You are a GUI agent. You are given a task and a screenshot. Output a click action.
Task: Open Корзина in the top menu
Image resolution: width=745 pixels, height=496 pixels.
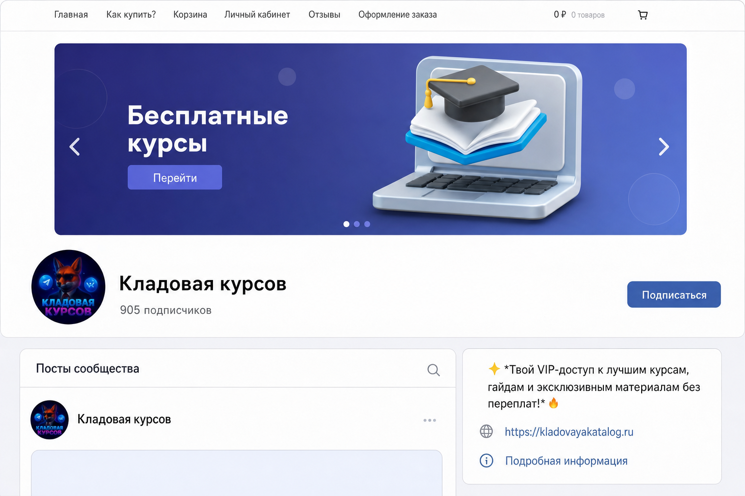click(x=190, y=15)
